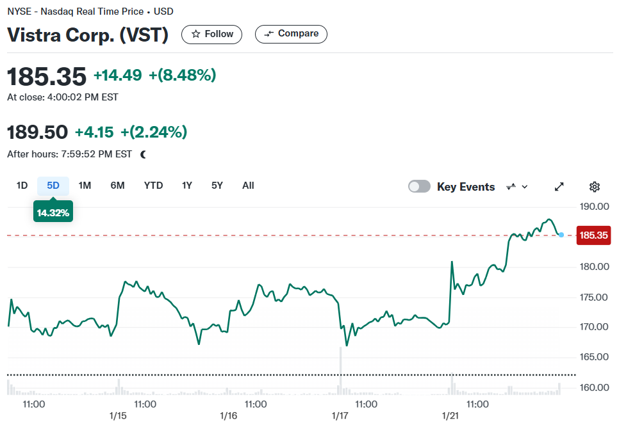Click the Compare button
Viewport: 619px width, 430px height.
[291, 34]
